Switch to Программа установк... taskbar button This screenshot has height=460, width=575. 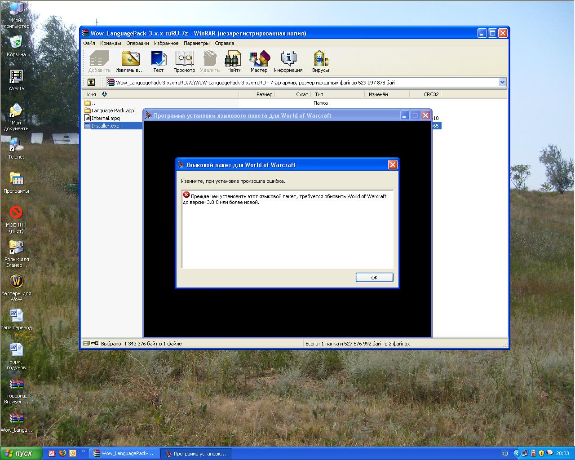pos(197,453)
